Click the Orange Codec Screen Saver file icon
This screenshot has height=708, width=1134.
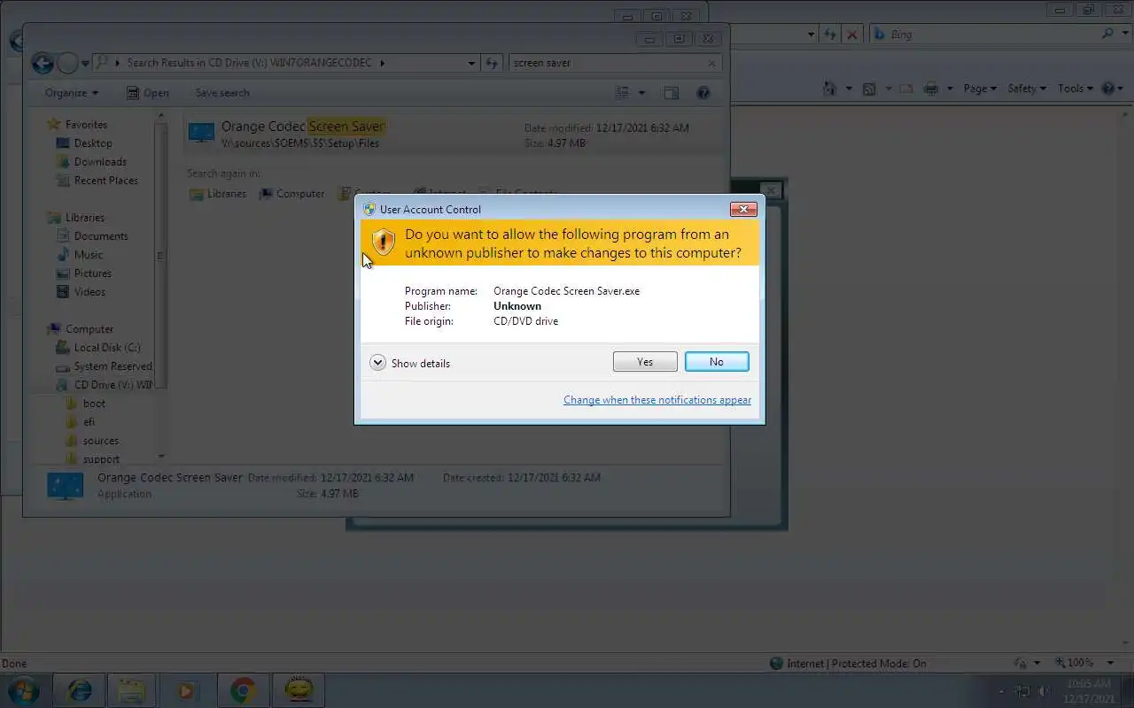tap(201, 134)
